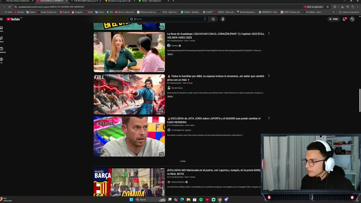Click the browser address bar URL

click(x=51, y=7)
